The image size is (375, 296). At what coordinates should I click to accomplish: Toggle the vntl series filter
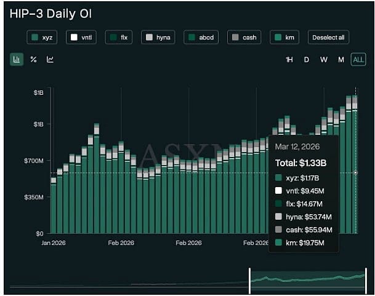coord(81,38)
